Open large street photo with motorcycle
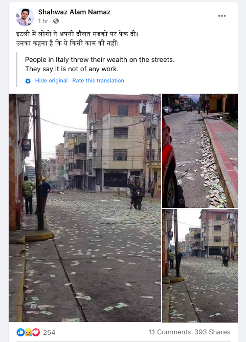246x342 pixels. (85, 208)
